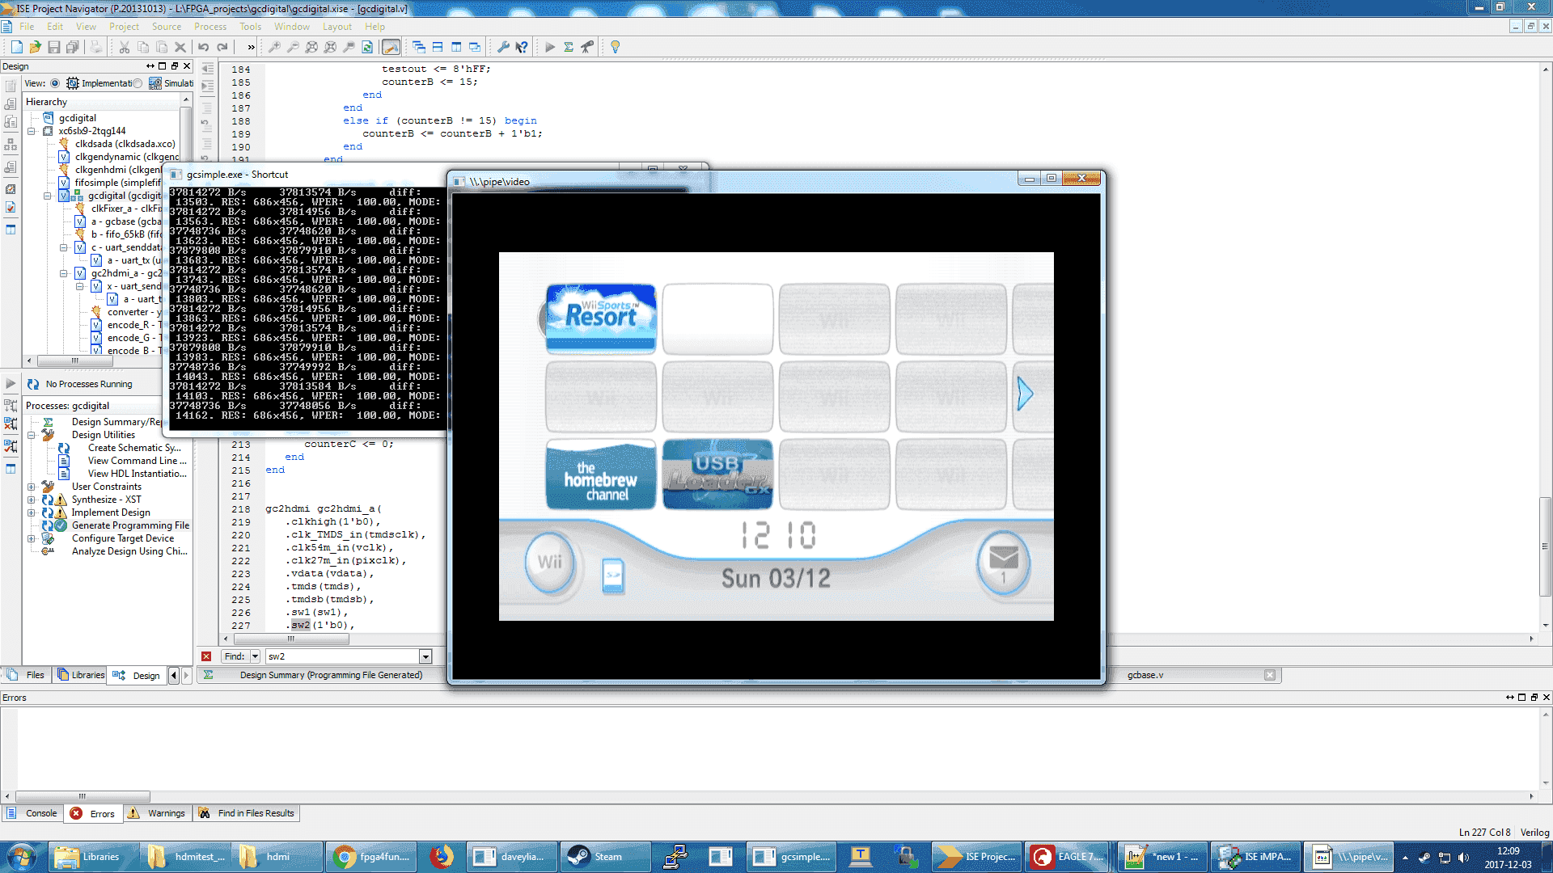Click the Open file toolbar icon
The height and width of the screenshot is (873, 1553).
coord(35,47)
